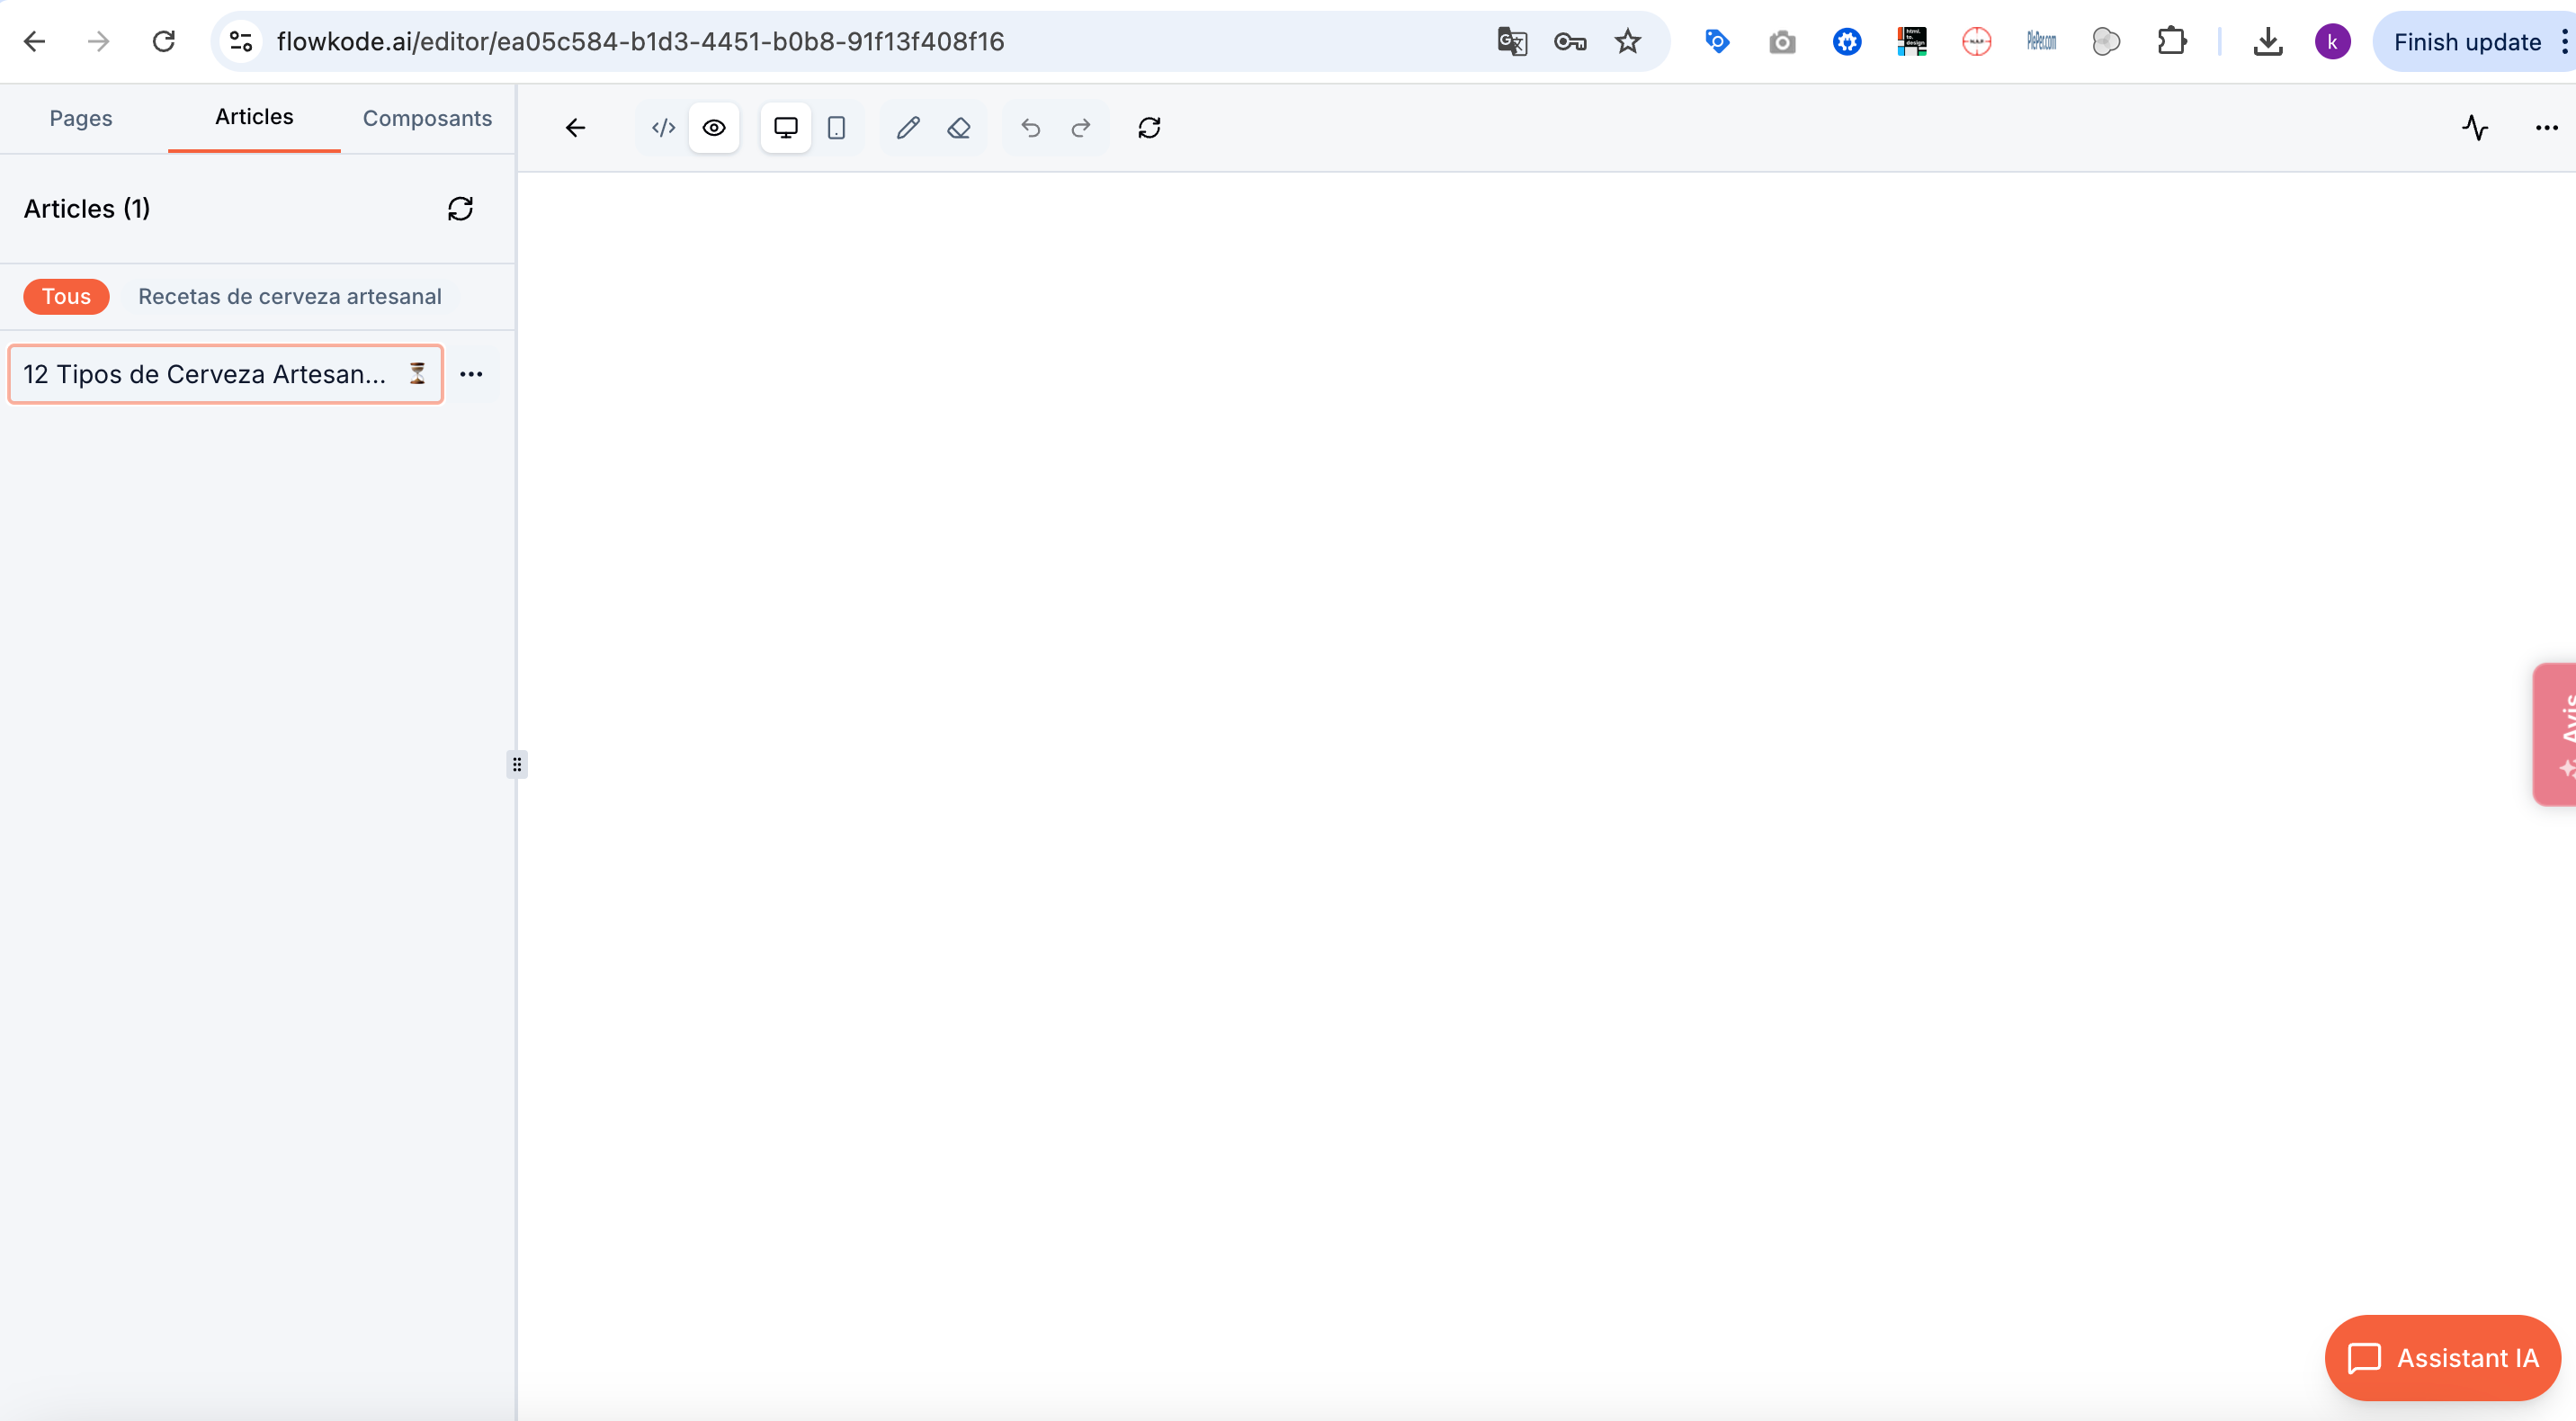Switch to the Pages tab
Screen dimensions: 2576x1421
click(x=81, y=118)
